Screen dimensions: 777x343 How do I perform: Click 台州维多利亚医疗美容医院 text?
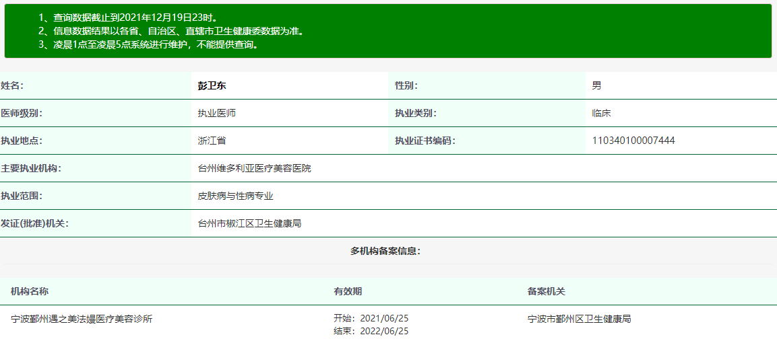pos(254,169)
